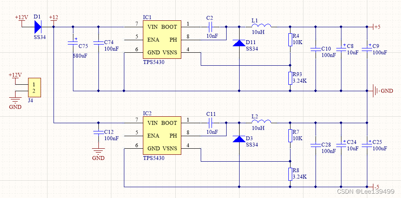Click the IC2 TPS5430 chip body
The image size is (401, 198).
[161, 136]
